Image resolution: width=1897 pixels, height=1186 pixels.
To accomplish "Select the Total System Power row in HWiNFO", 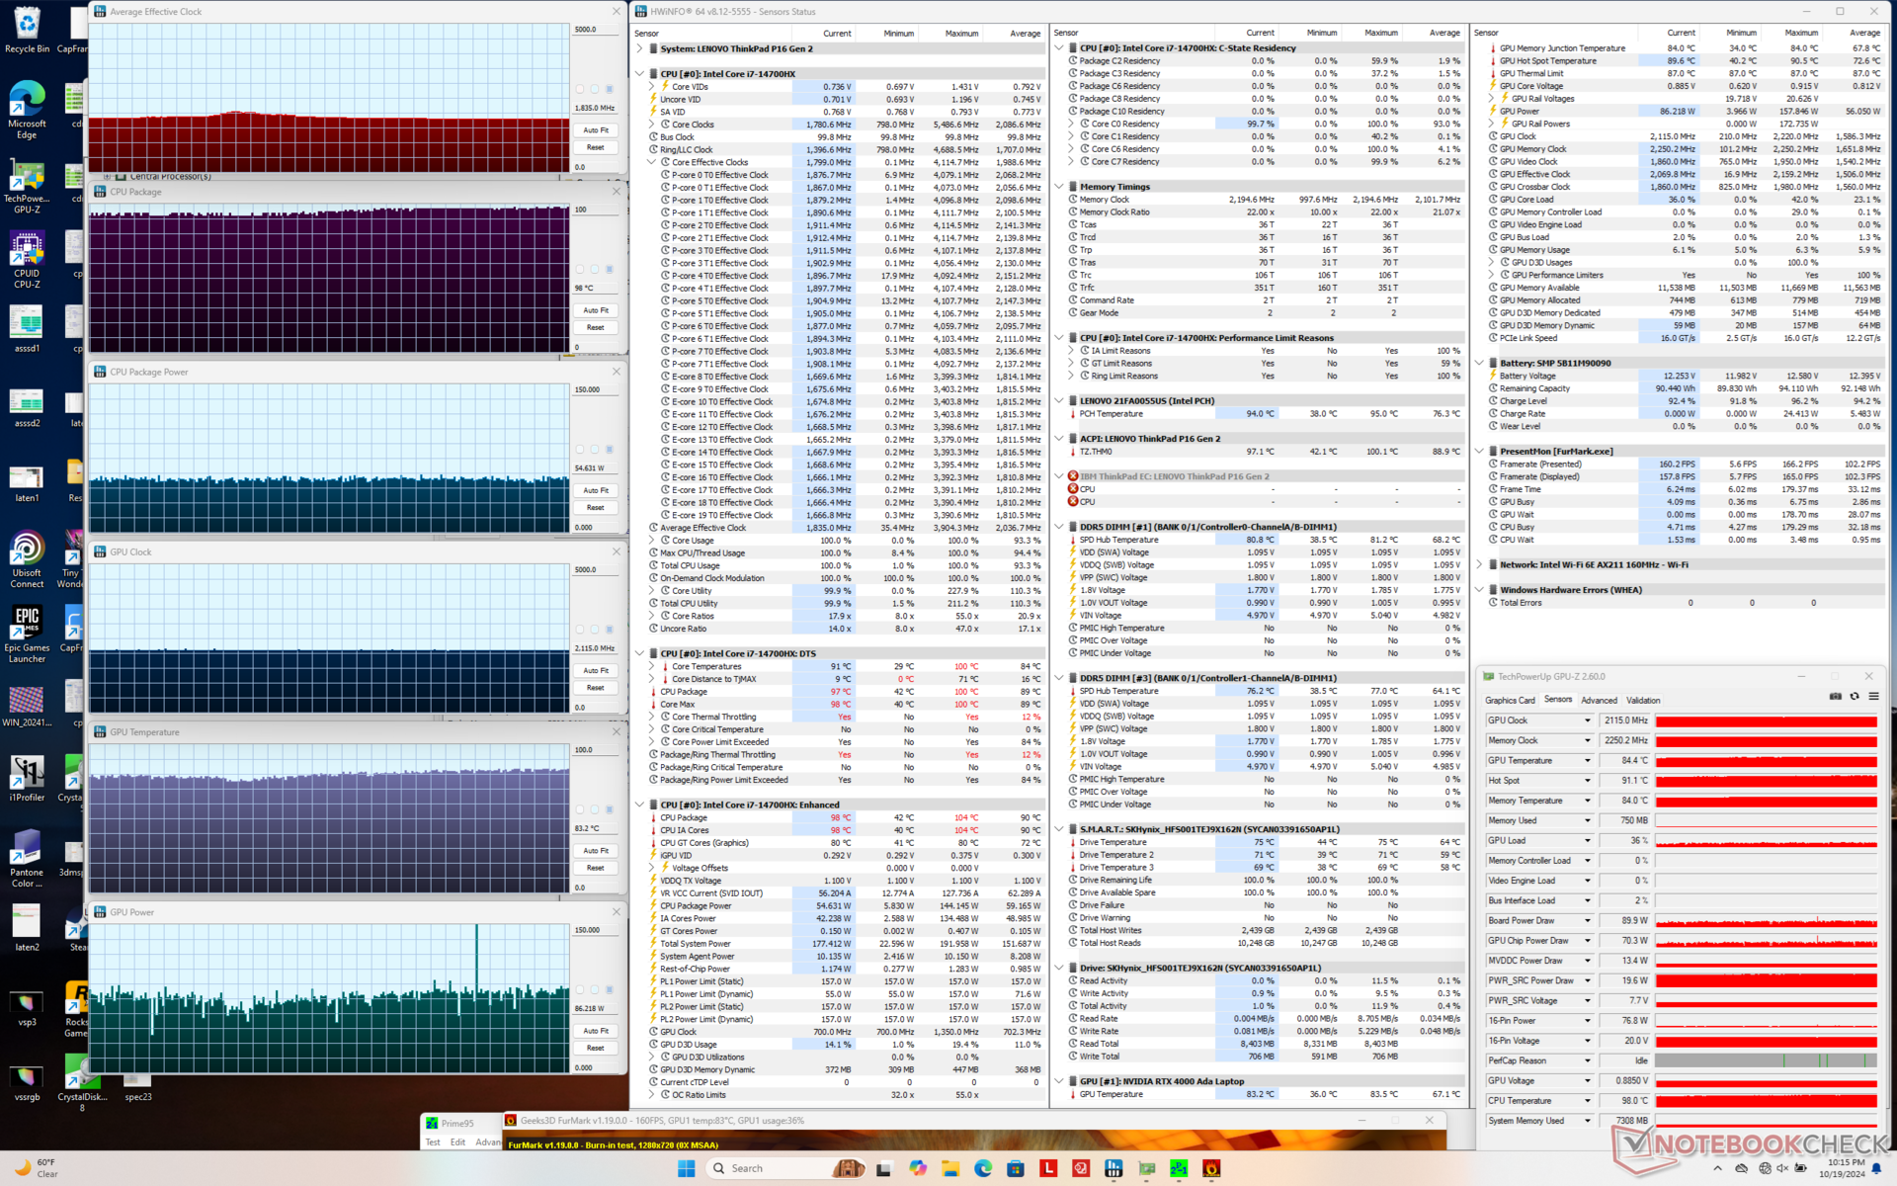I will coord(847,944).
